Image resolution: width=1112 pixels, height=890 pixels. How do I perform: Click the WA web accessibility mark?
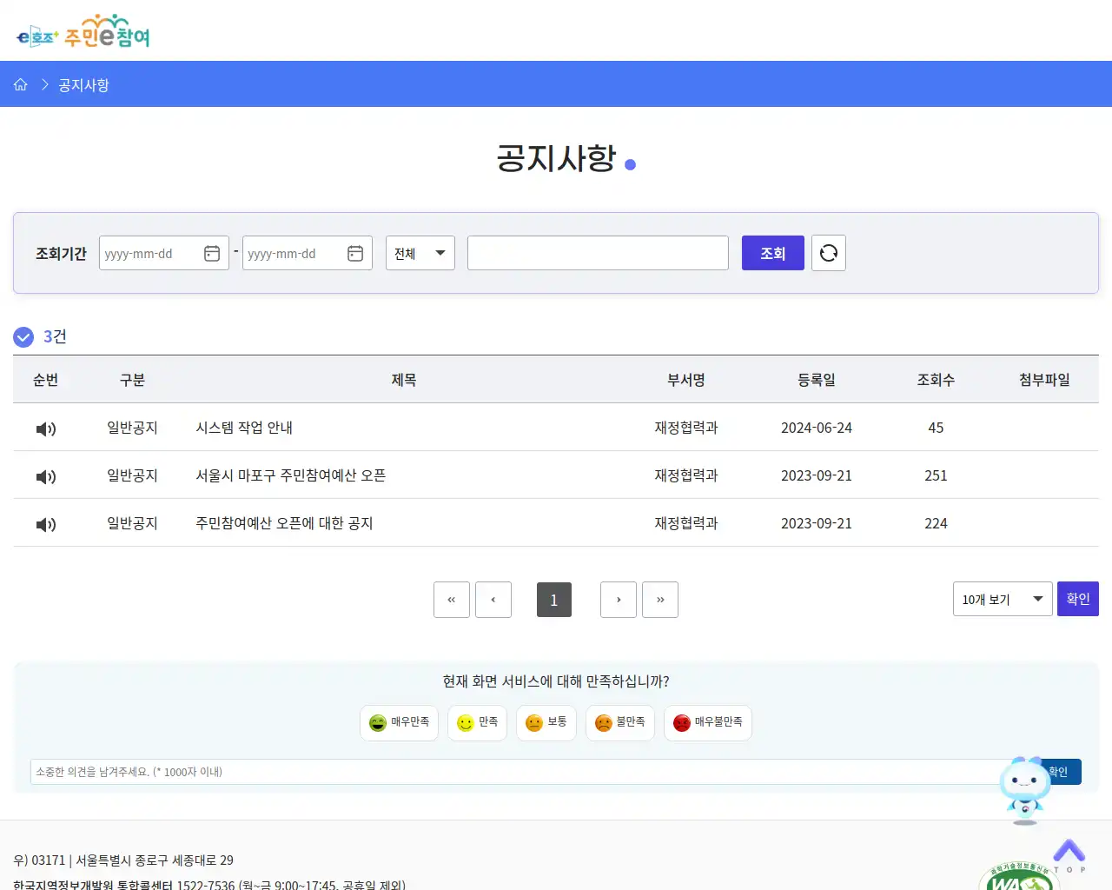pos(1018,876)
